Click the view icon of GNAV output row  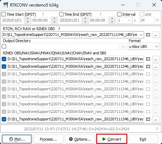pos(148,74)
